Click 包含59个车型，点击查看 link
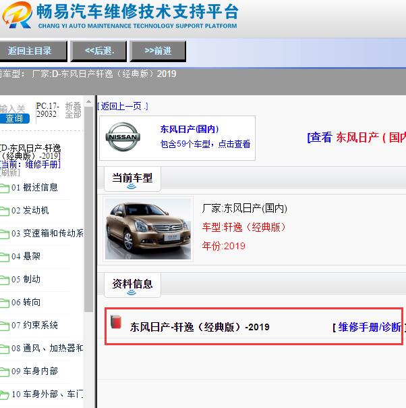Screen dimensions: 406x408 205,144
